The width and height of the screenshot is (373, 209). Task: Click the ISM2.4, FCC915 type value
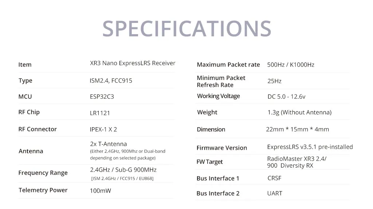[111, 81]
